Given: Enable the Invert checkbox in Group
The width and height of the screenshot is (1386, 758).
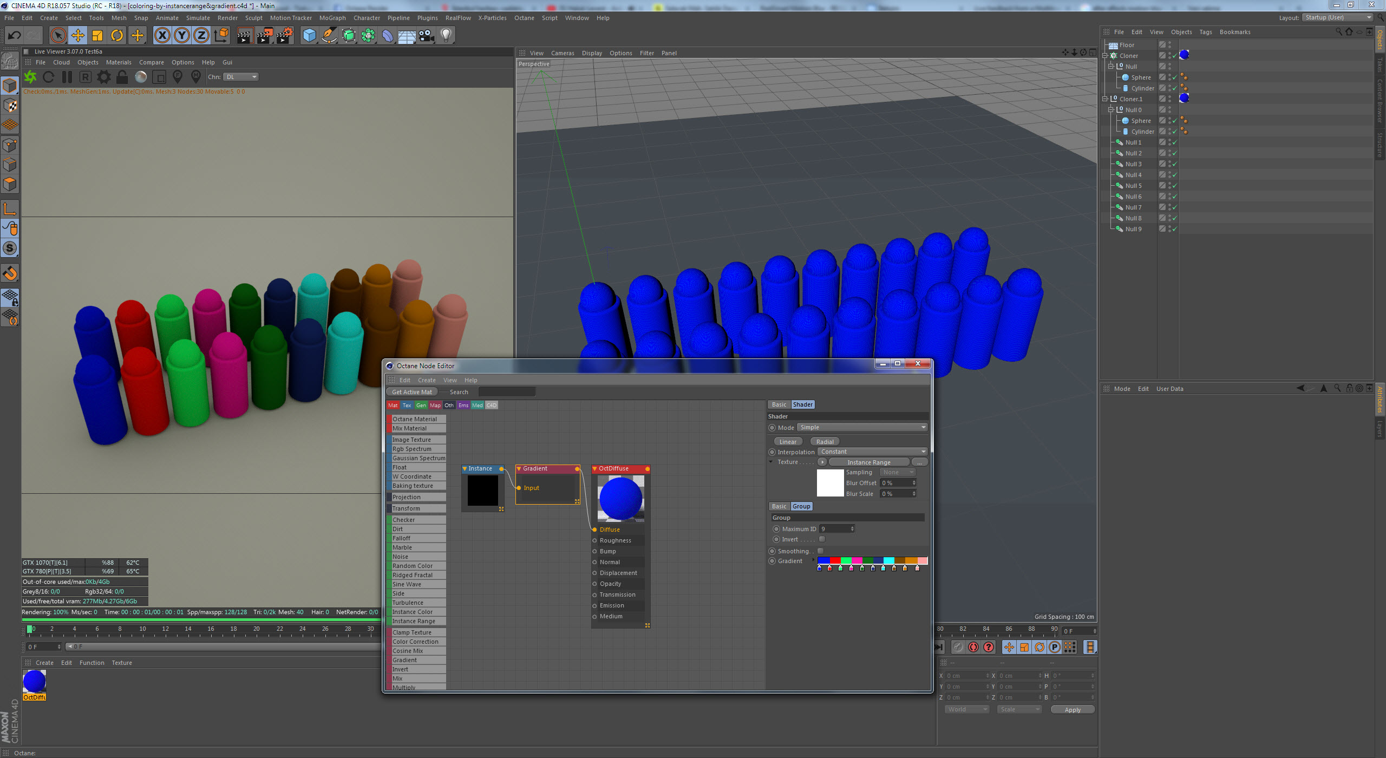Looking at the screenshot, I should (x=822, y=539).
